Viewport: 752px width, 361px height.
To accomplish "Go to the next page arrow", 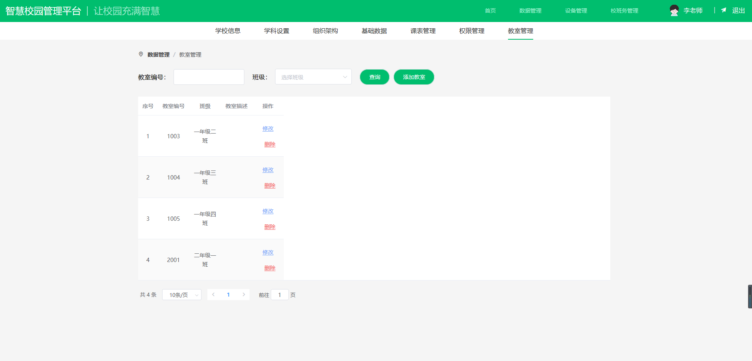I will coord(244,295).
